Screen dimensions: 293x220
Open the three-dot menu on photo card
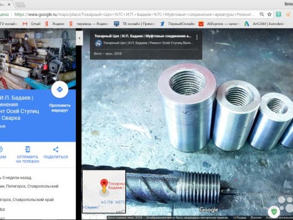coord(197,37)
